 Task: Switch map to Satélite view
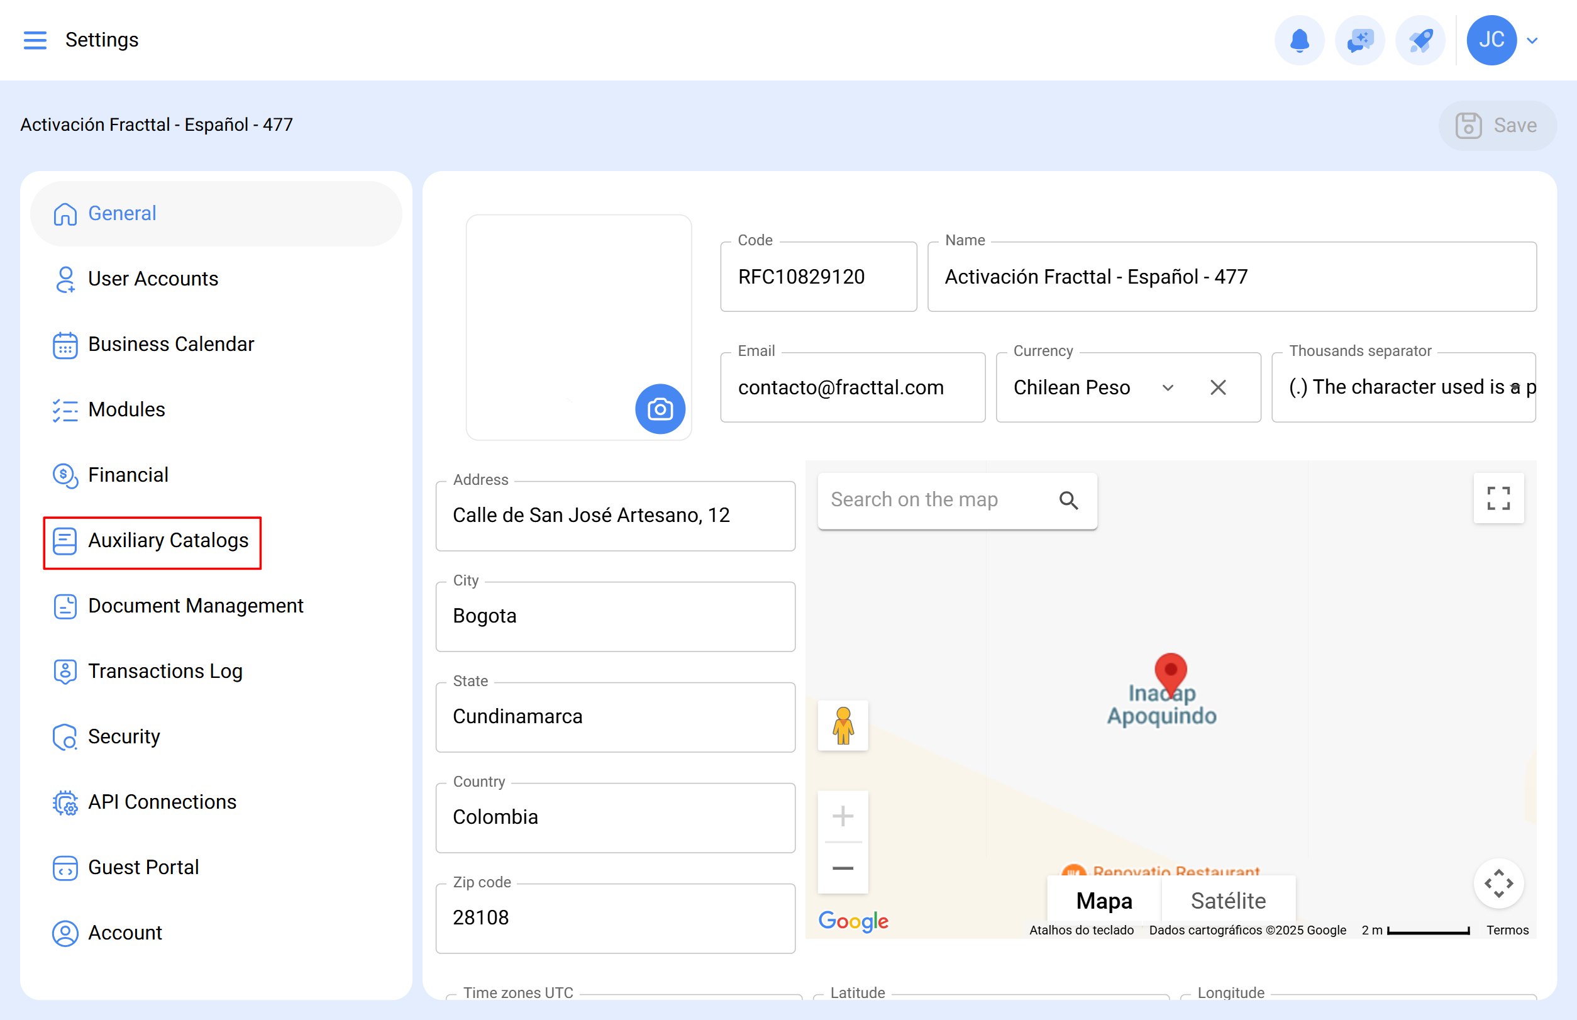tap(1228, 901)
